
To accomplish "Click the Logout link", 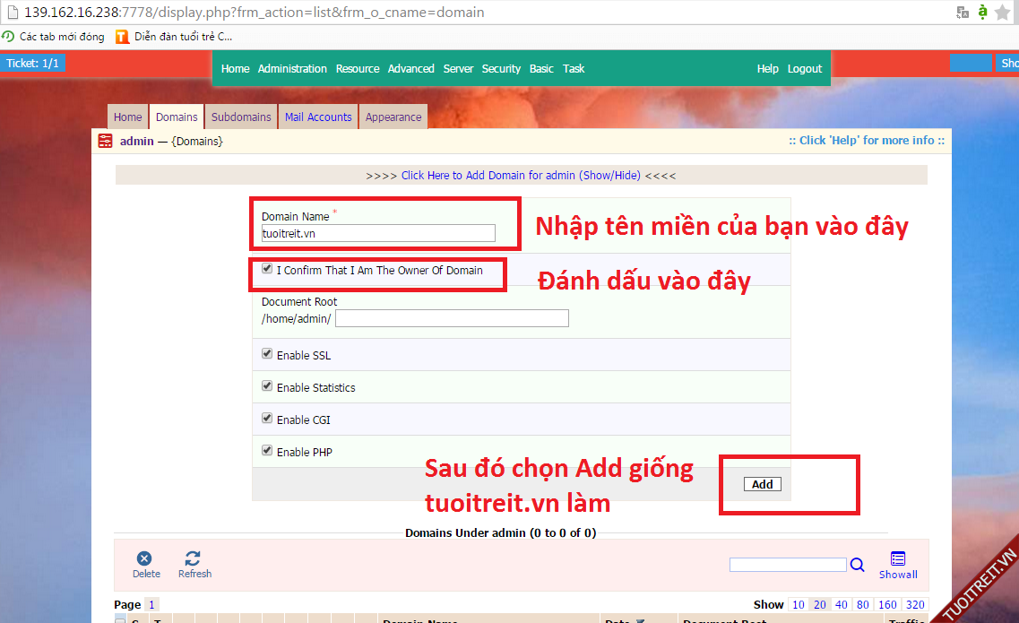I will click(804, 69).
